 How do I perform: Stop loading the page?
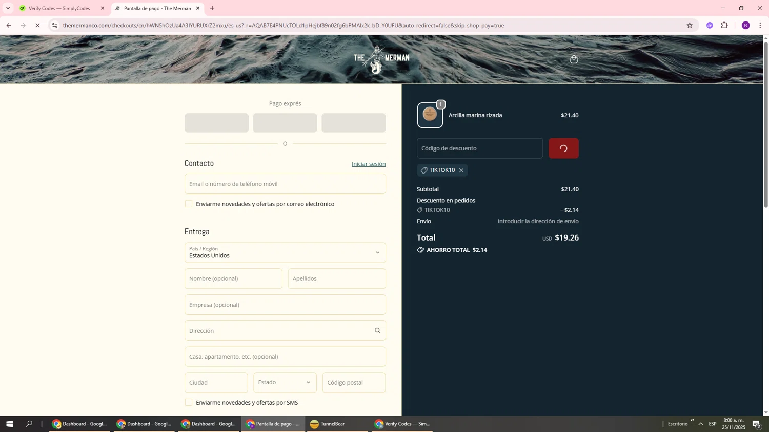(37, 25)
